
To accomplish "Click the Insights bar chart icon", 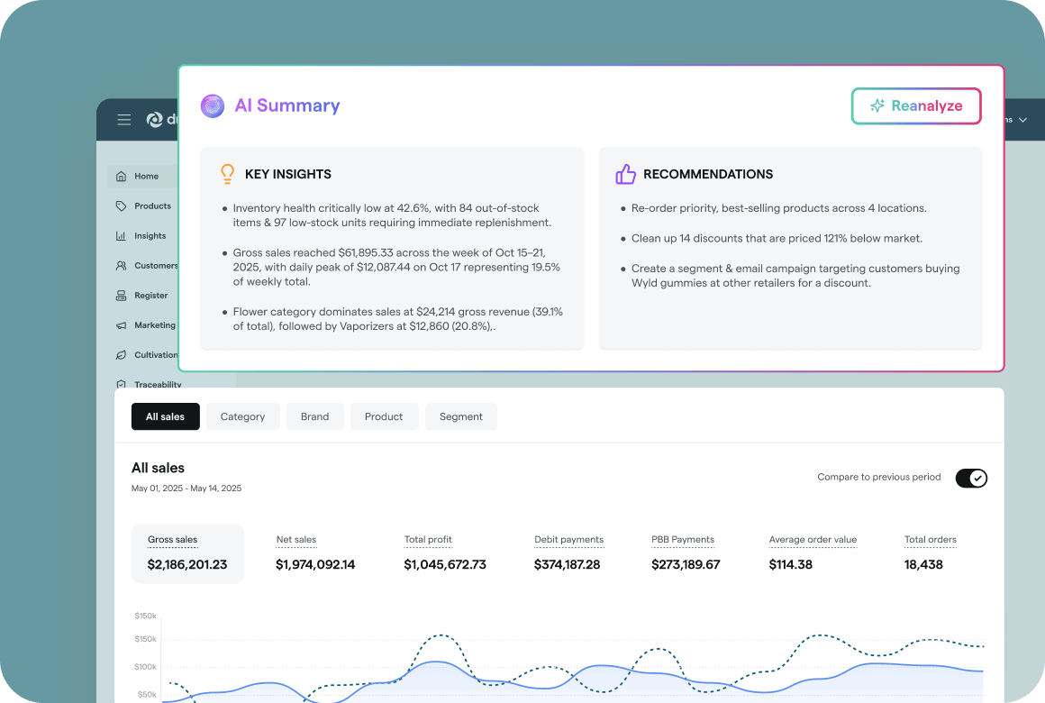I will [x=121, y=236].
